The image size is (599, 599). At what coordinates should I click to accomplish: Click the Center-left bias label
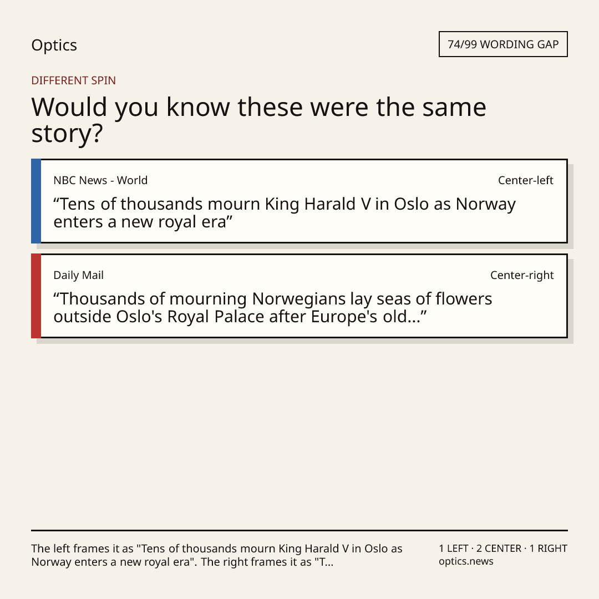pos(526,180)
